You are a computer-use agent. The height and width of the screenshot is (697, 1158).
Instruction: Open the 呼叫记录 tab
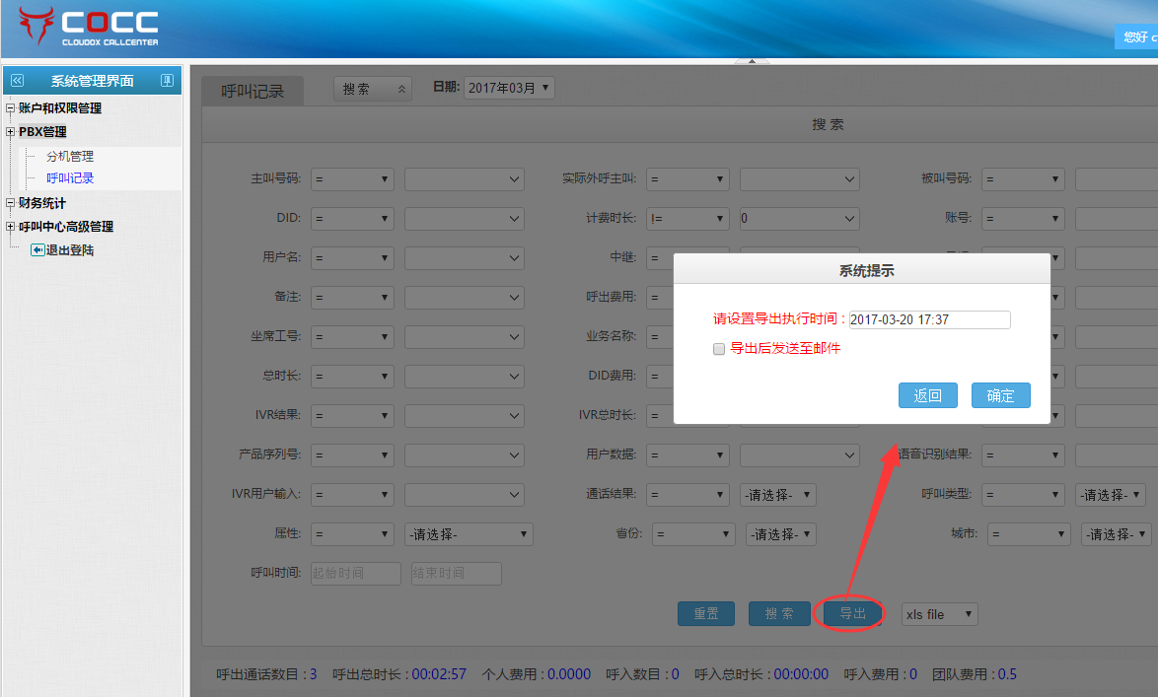pos(253,92)
